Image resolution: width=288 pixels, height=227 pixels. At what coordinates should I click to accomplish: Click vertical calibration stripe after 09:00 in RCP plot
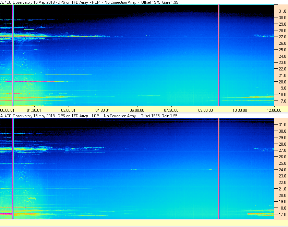point(219,55)
